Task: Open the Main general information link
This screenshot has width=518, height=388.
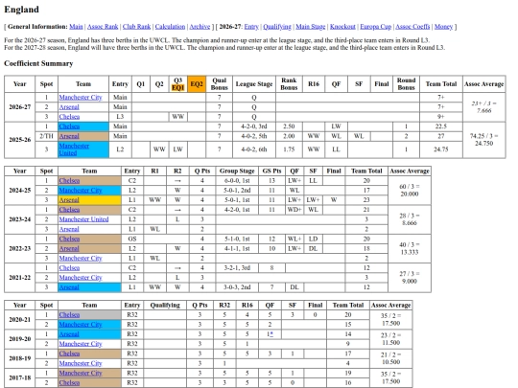Action: coord(76,27)
